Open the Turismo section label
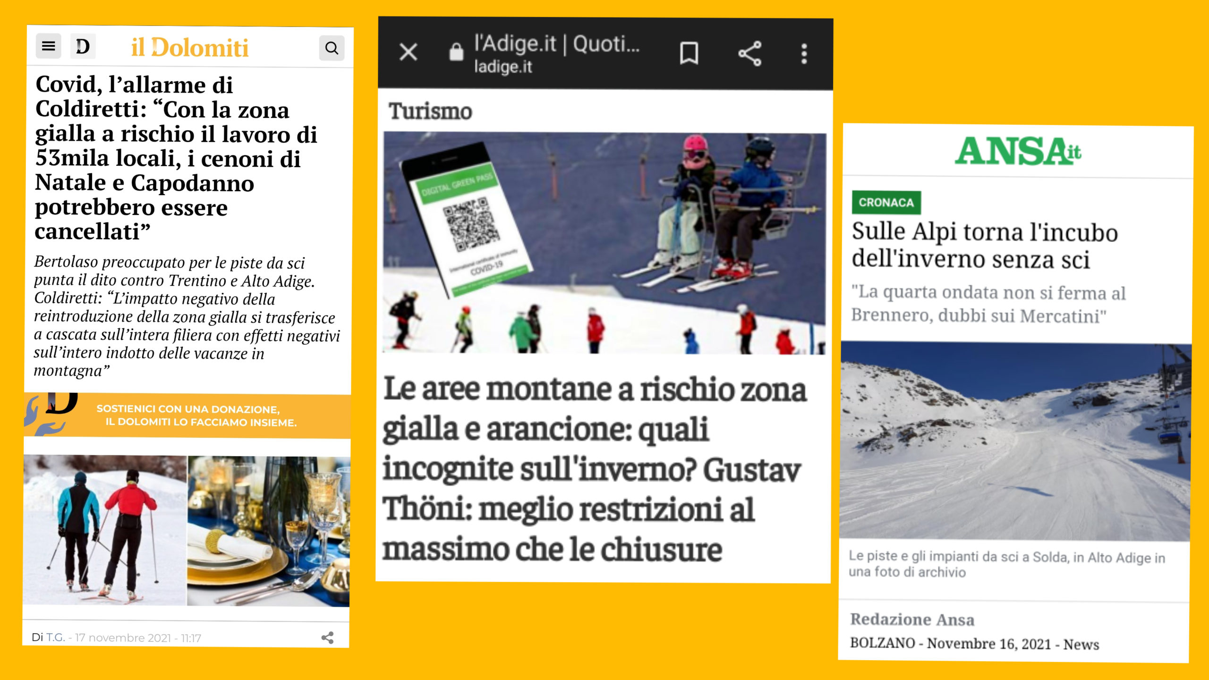Screen dimensions: 1209x680 point(430,111)
